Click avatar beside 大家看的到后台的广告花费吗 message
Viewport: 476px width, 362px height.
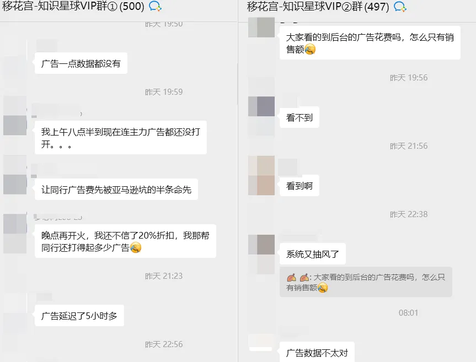click(261, 28)
